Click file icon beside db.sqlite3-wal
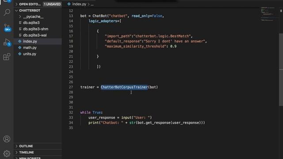The height and width of the screenshot is (159, 283). 20,35
